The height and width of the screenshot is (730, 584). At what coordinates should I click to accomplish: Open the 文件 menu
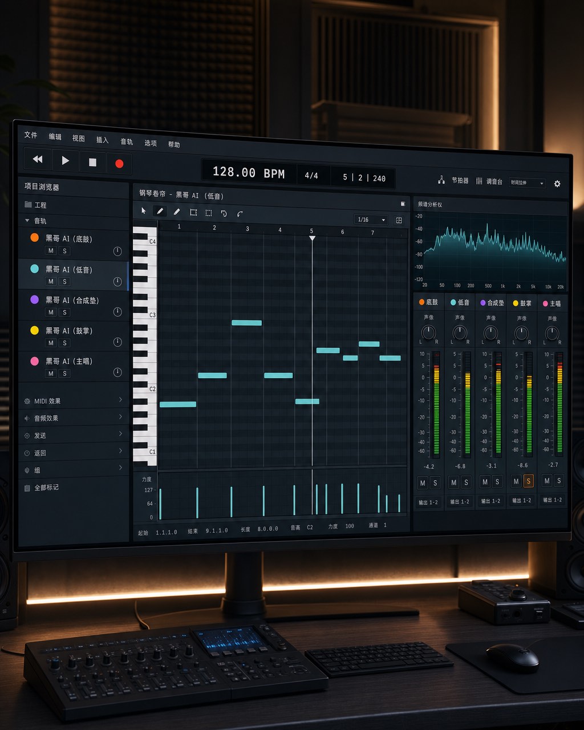pos(31,135)
